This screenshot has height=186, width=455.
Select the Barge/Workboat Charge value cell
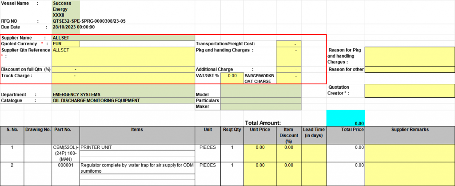tap(288, 78)
